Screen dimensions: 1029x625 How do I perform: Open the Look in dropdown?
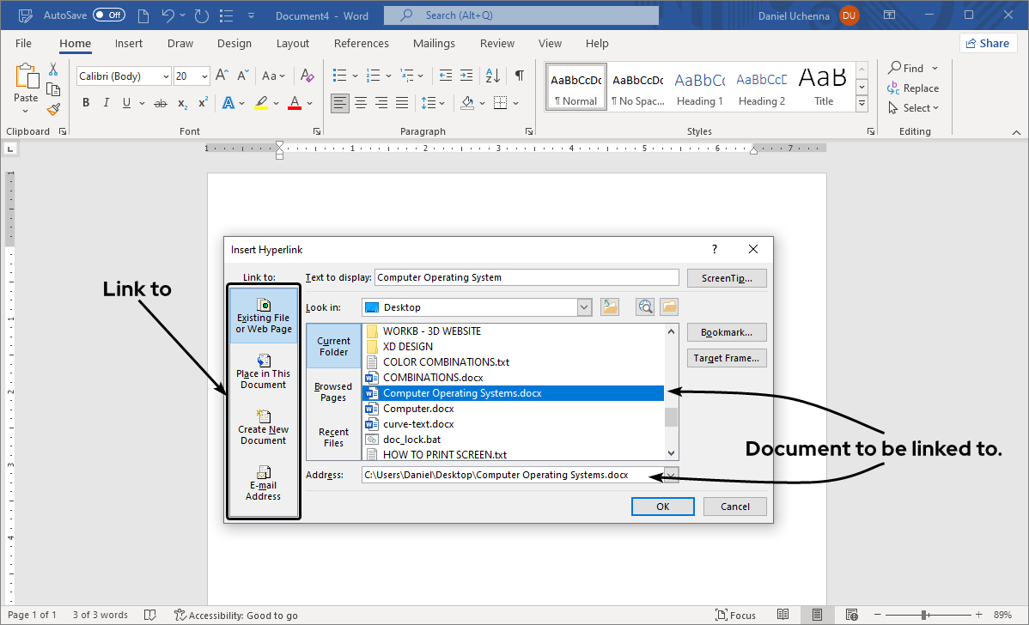coord(583,306)
